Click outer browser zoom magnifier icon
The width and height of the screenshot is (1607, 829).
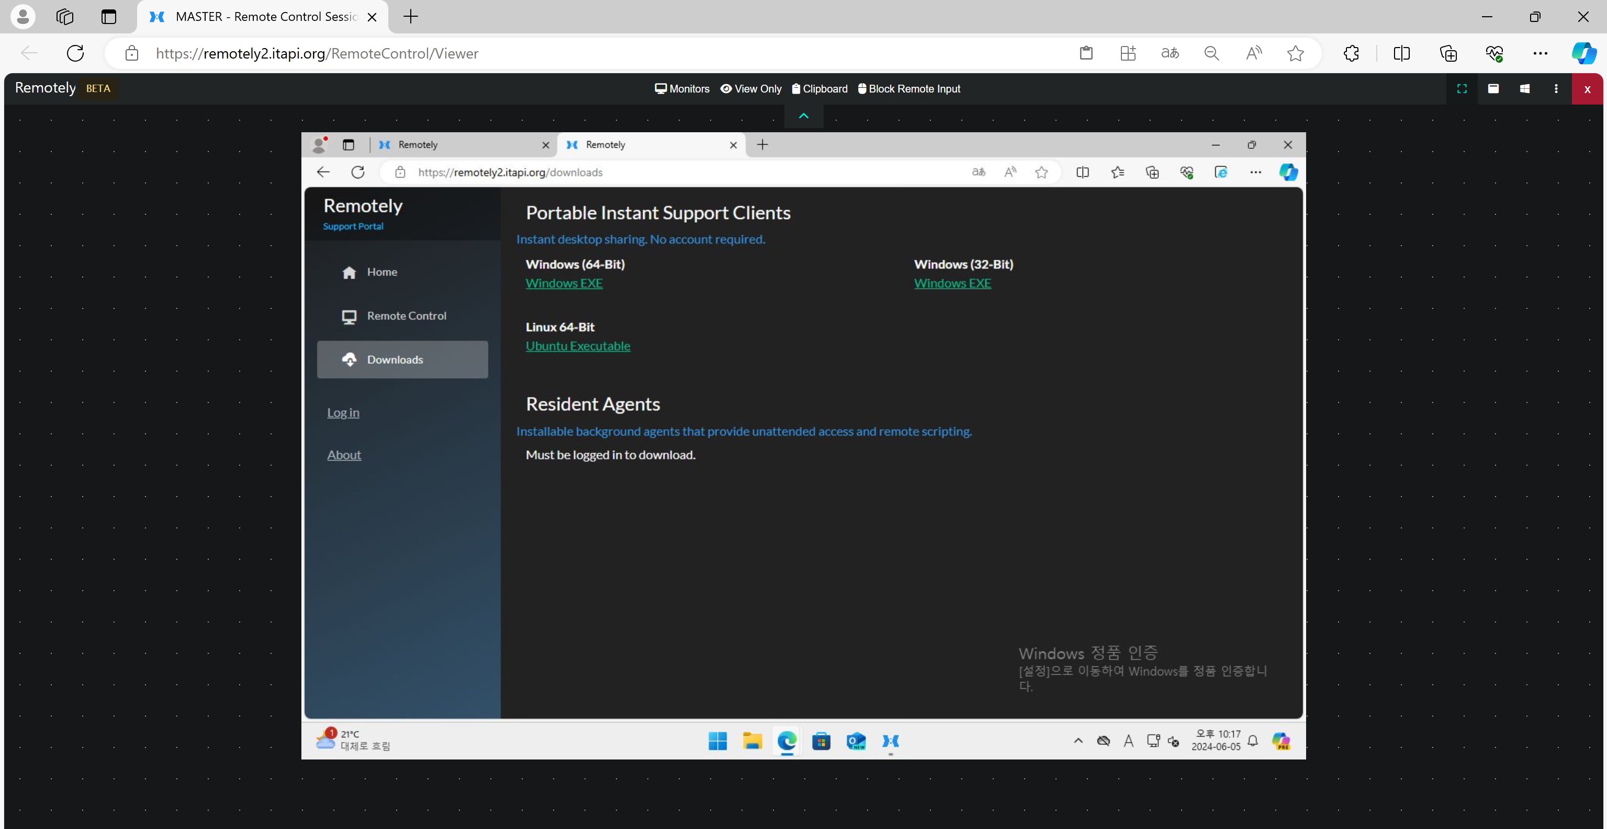pos(1211,53)
